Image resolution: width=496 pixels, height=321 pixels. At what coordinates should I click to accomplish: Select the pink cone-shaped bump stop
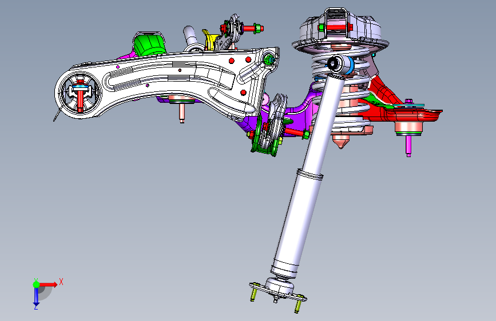click(x=340, y=141)
